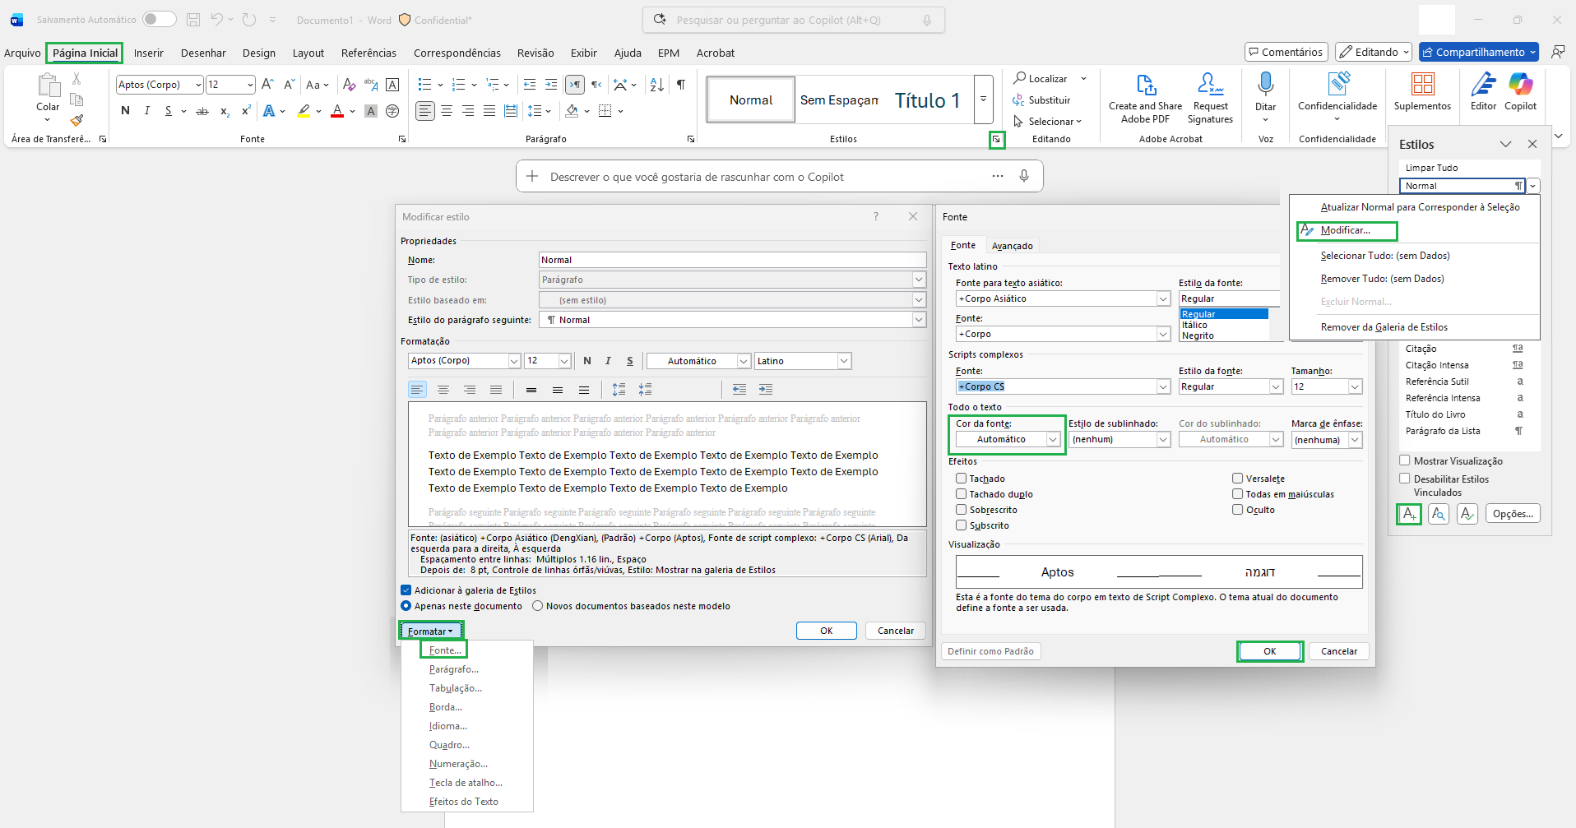Viewport: 1576px width, 828px height.
Task: Click the New Style button in Estilos pane
Action: pos(1409,514)
